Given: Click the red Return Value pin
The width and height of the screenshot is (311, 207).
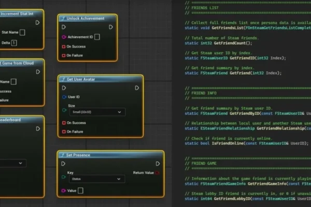Looking at the screenshot, I should click(x=157, y=173).
